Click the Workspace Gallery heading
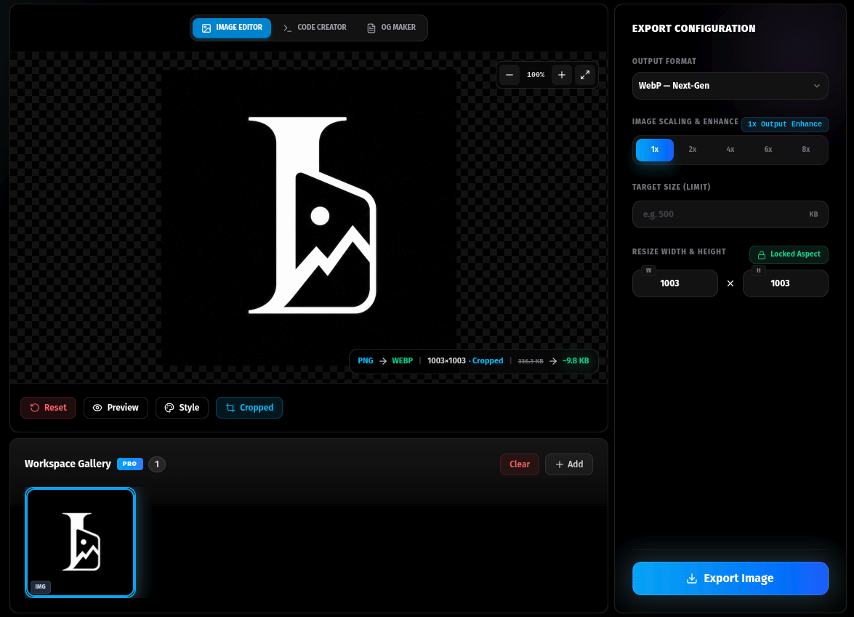Image resolution: width=854 pixels, height=617 pixels. [68, 464]
